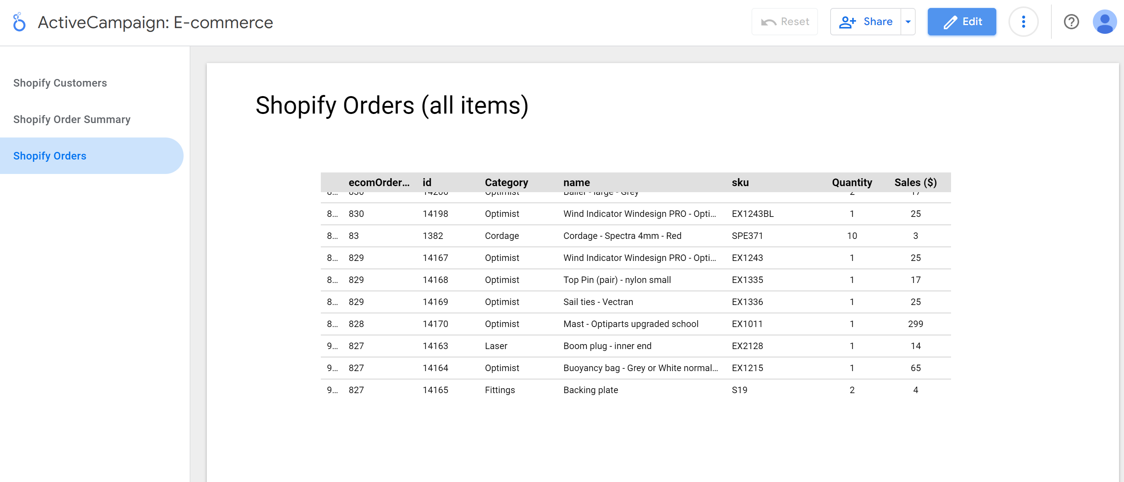Click id cell 14165

[435, 390]
